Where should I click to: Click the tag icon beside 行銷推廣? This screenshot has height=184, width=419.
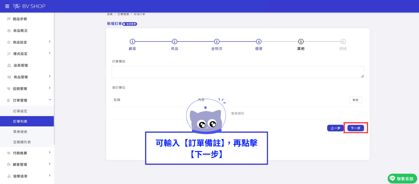pos(9,153)
